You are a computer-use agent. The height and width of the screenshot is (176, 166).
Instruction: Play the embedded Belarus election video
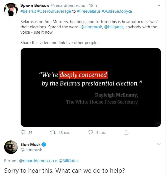point(91,87)
